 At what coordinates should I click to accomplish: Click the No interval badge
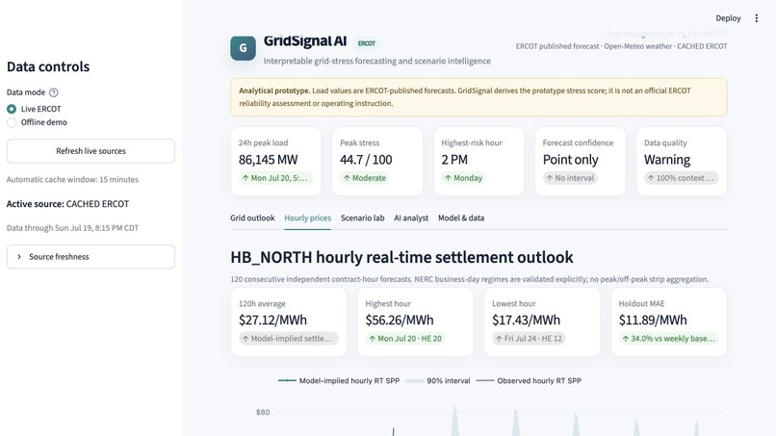pos(570,178)
